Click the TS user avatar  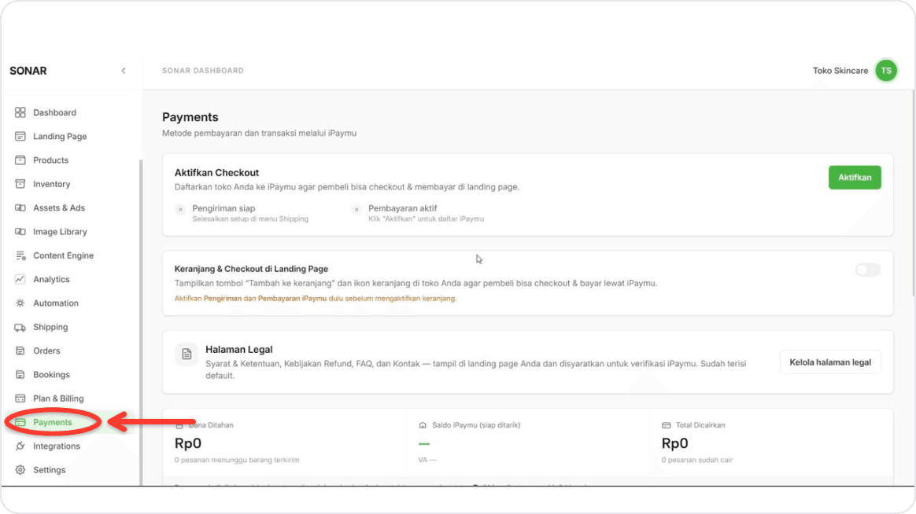tap(885, 71)
